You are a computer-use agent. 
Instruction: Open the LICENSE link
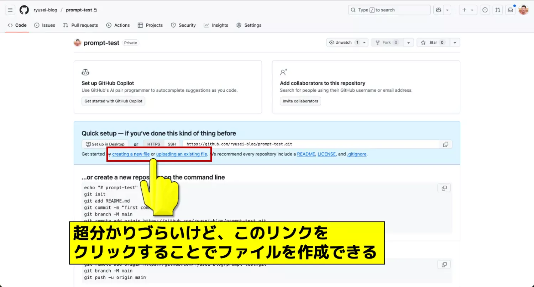point(327,154)
